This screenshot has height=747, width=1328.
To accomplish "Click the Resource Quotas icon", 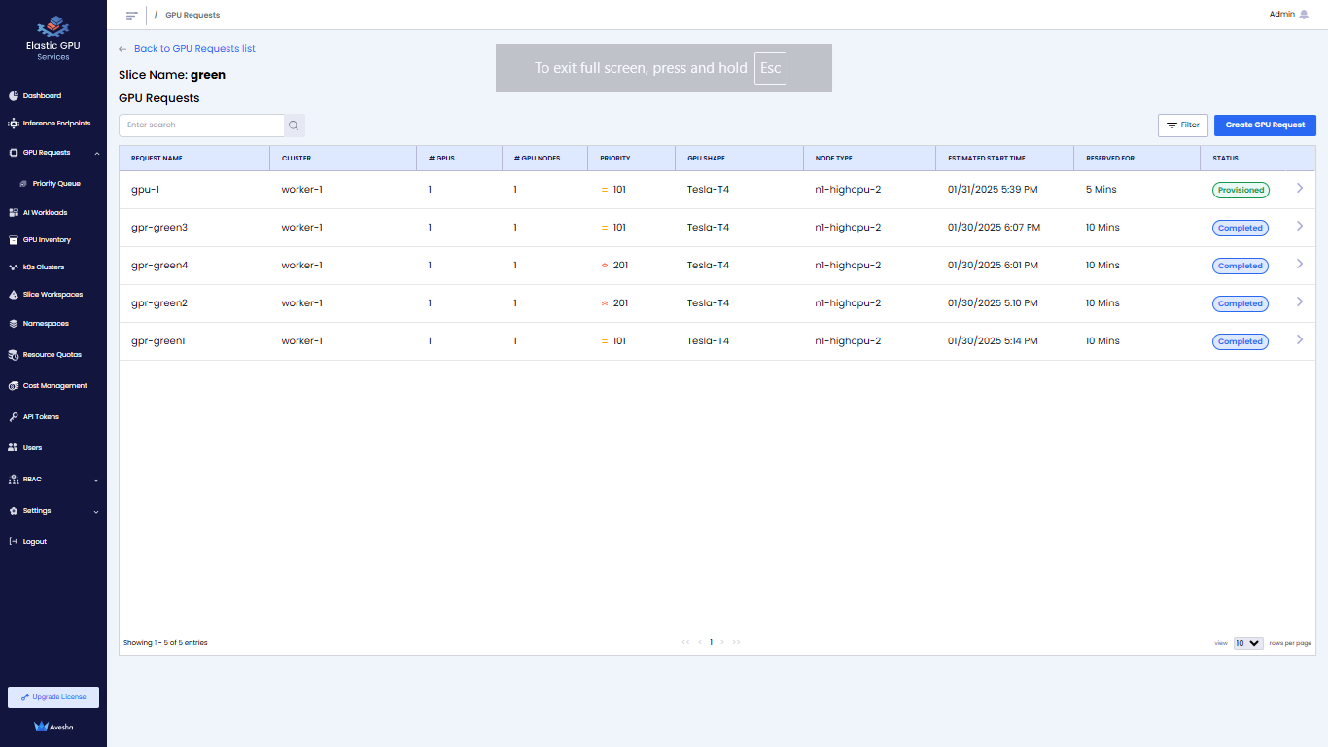I will pos(14,355).
